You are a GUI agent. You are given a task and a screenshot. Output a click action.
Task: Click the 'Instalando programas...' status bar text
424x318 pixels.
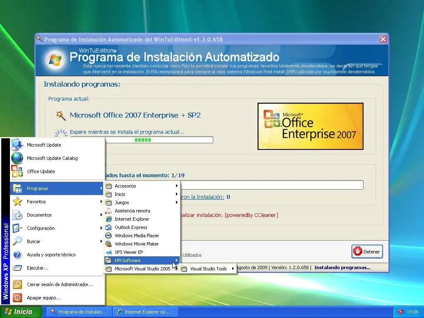[x=342, y=267]
